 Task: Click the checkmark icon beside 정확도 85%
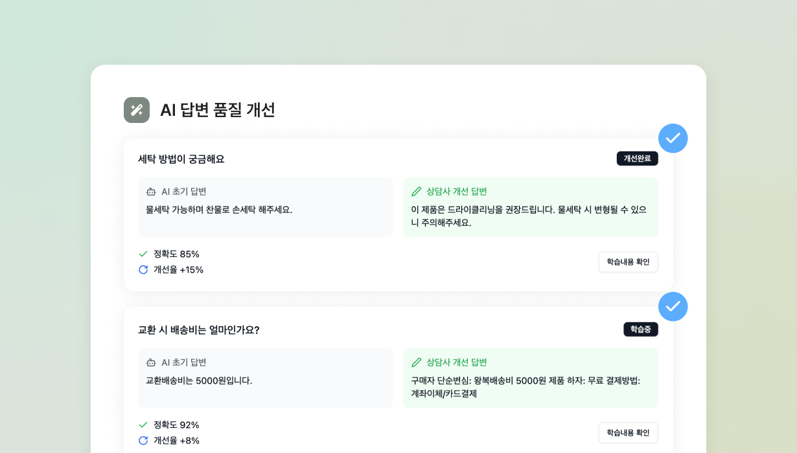[x=144, y=254]
